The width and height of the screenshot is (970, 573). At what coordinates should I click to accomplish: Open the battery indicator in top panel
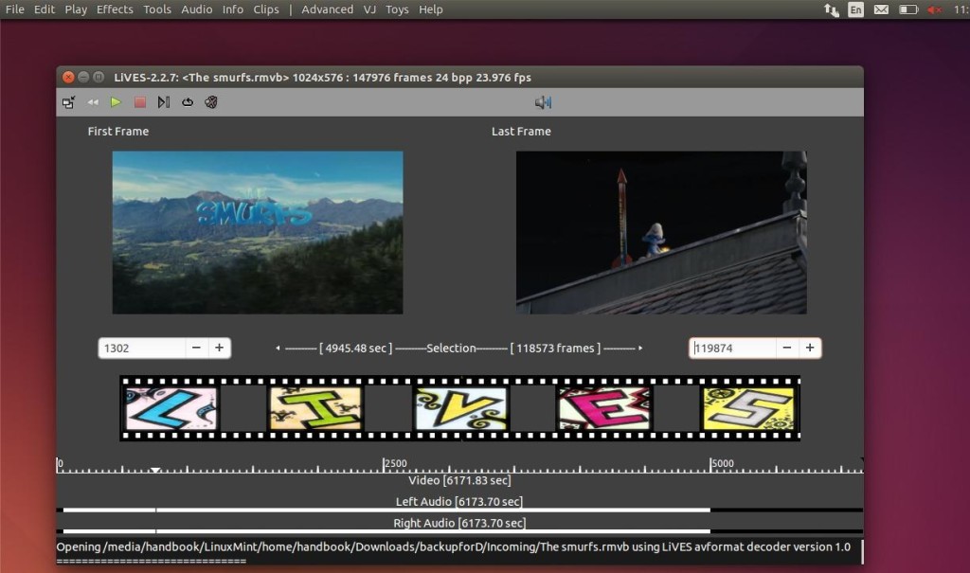pyautogui.click(x=908, y=9)
